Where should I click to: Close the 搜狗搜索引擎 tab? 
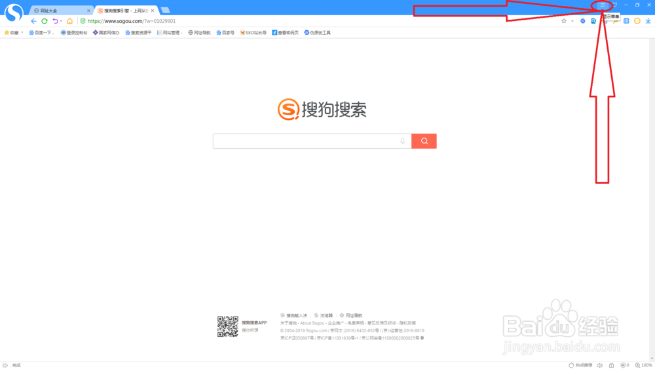point(153,10)
